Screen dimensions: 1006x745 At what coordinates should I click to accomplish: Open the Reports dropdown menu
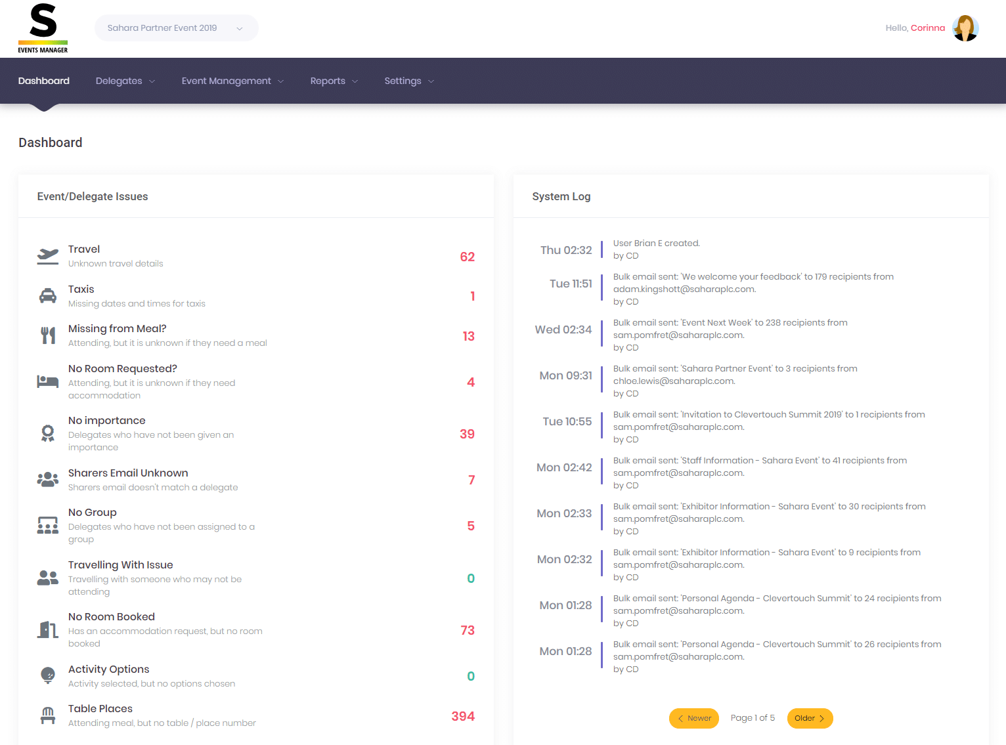[x=334, y=81]
